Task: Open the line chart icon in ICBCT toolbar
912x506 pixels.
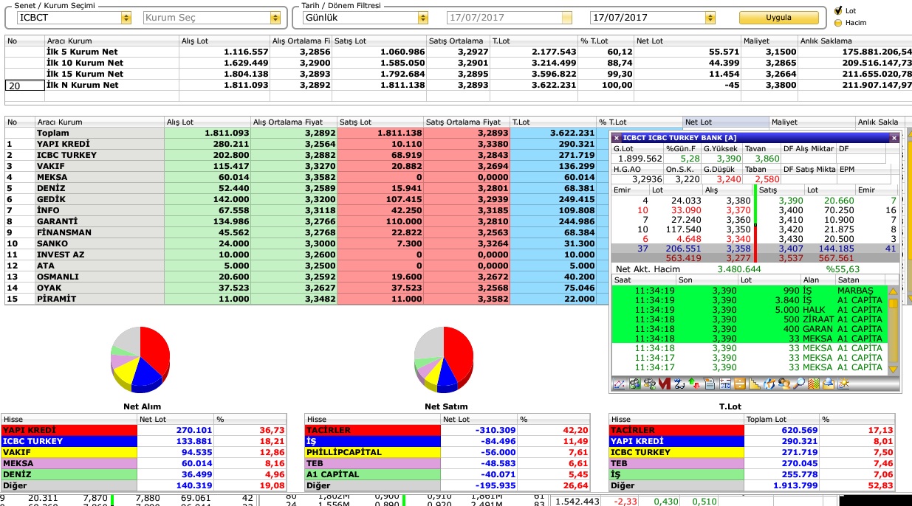Action: (619, 384)
